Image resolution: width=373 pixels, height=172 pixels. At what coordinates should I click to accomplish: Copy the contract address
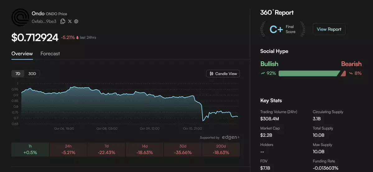[x=63, y=21]
